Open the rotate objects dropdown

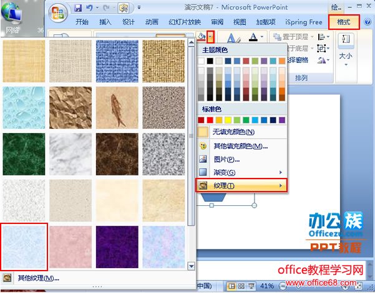323,60
